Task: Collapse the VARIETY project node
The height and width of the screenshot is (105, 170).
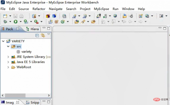Action: (x=3, y=41)
